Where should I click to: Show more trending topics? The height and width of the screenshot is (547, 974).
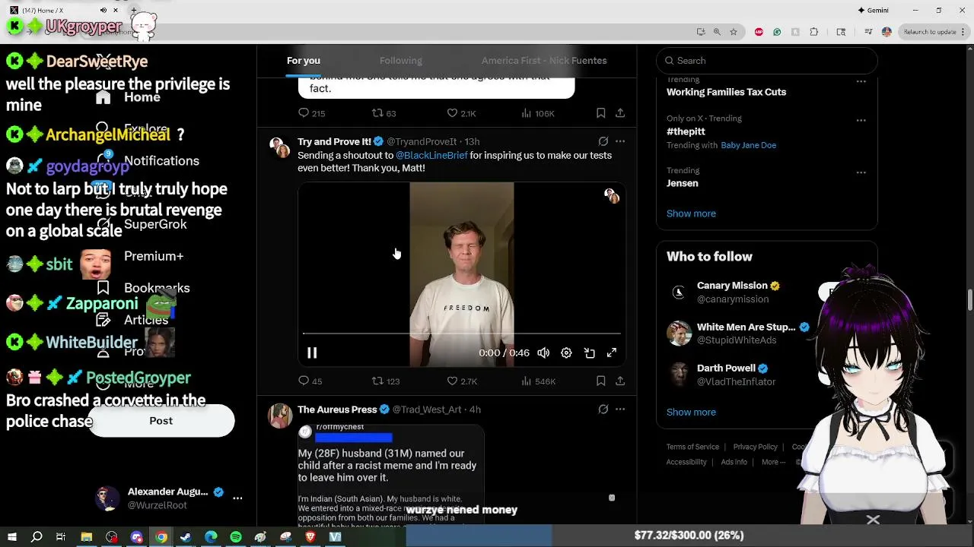(691, 213)
